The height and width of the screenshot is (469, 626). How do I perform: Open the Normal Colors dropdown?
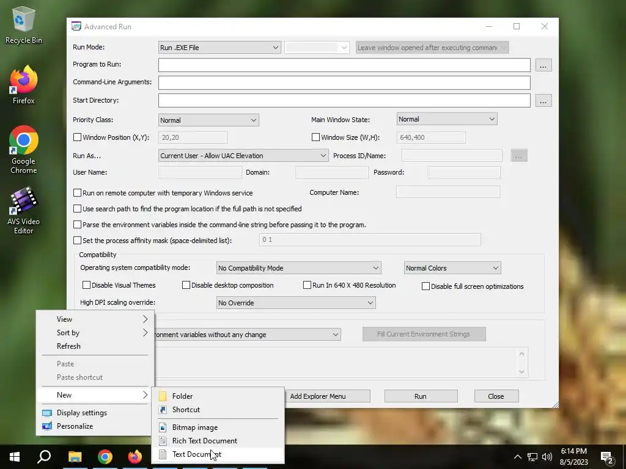(452, 268)
